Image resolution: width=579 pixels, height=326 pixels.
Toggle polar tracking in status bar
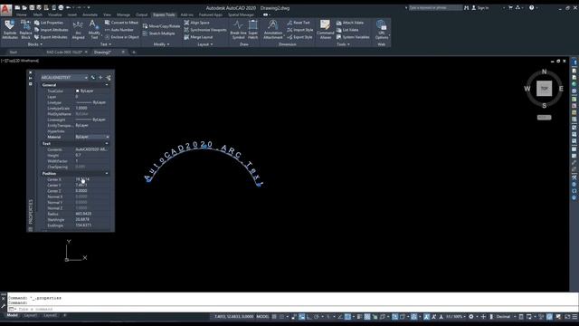click(x=317, y=317)
